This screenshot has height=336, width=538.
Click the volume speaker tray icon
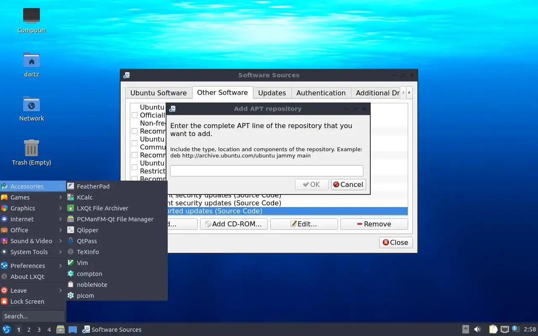point(477,330)
